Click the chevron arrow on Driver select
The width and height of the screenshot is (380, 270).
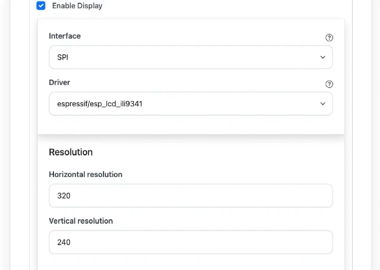coord(323,104)
